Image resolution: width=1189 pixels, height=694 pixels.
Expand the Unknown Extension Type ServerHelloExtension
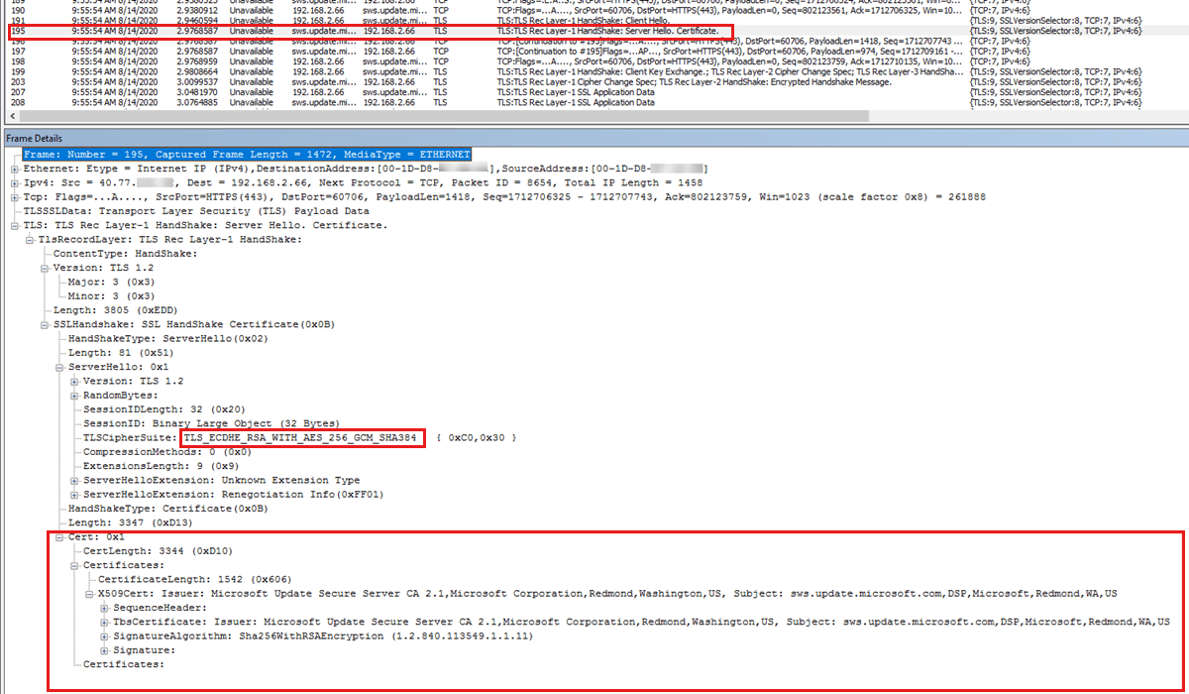(74, 481)
